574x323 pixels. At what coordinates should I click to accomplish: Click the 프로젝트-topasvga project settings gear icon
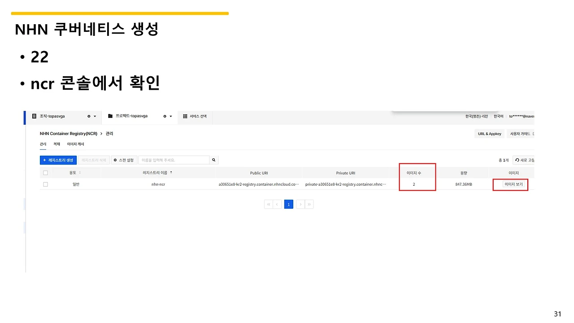165,116
